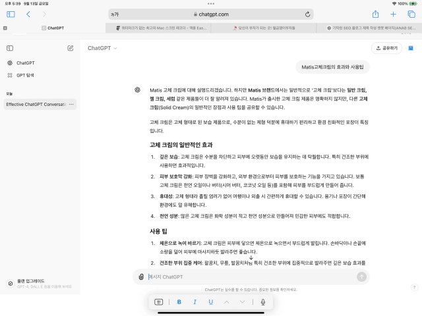Open GPT 탐색 explore page
The width and height of the screenshot is (422, 316).
40,75
